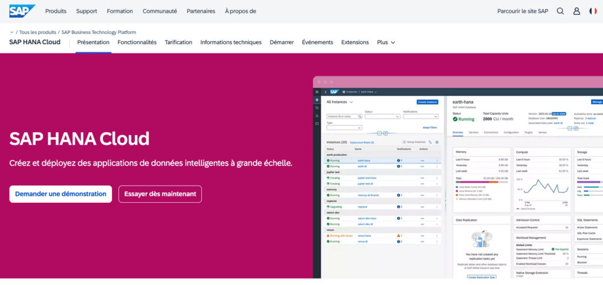The height and width of the screenshot is (285, 603).
Task: Open the site search magnifier icon
Action: click(x=560, y=11)
